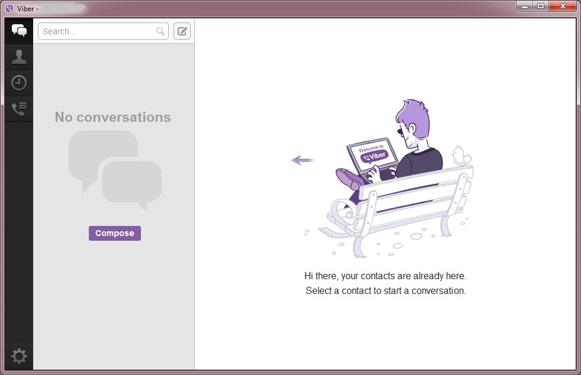581x375 pixels.
Task: Focus the Search conversations field
Action: click(103, 31)
